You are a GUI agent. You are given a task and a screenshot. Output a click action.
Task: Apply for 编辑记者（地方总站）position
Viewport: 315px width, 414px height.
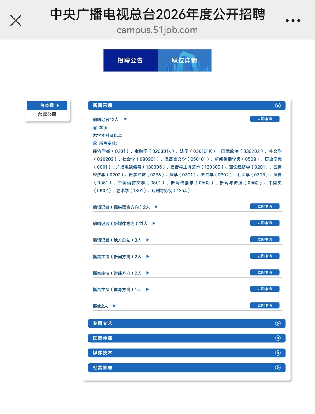coord(265,239)
